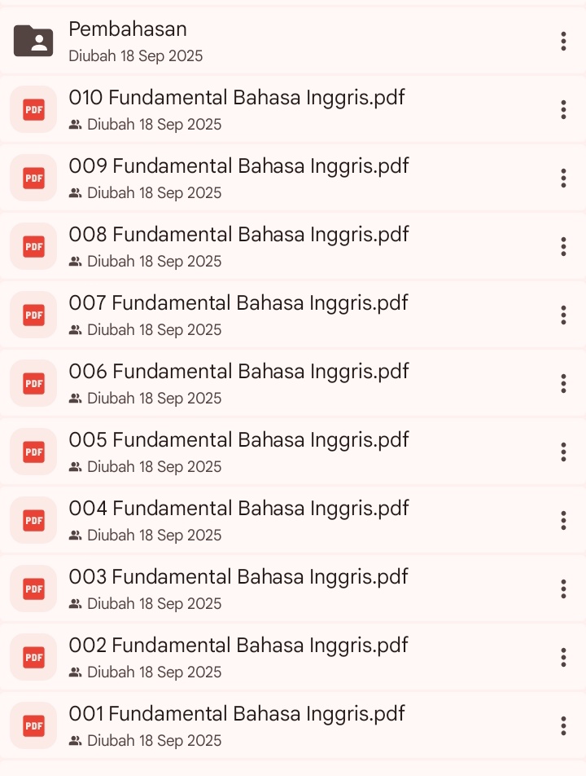Open more options for 003 Fundamental file
This screenshot has width=586, height=776.
click(x=563, y=589)
